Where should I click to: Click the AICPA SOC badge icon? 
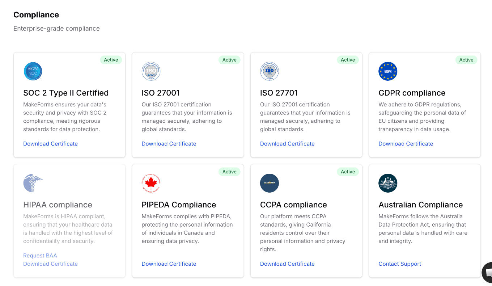33,71
